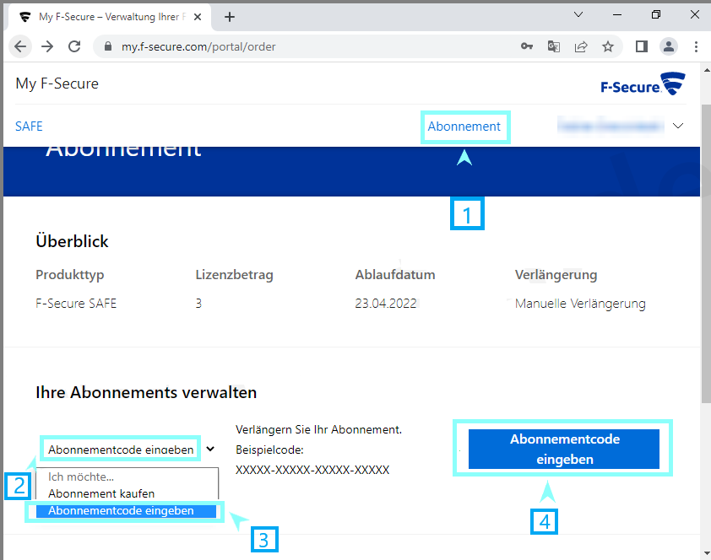Click 'Verlängern Sie Ihr Abonnement.' text
The image size is (711, 560).
coord(319,429)
